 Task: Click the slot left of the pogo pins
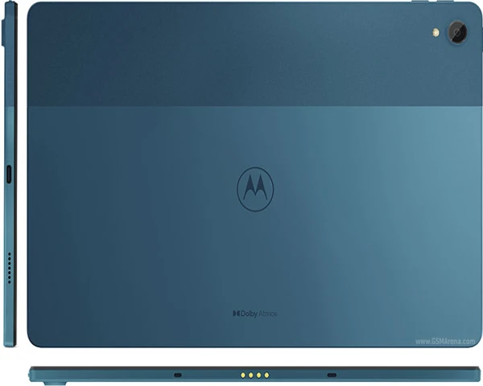pyautogui.click(x=178, y=375)
